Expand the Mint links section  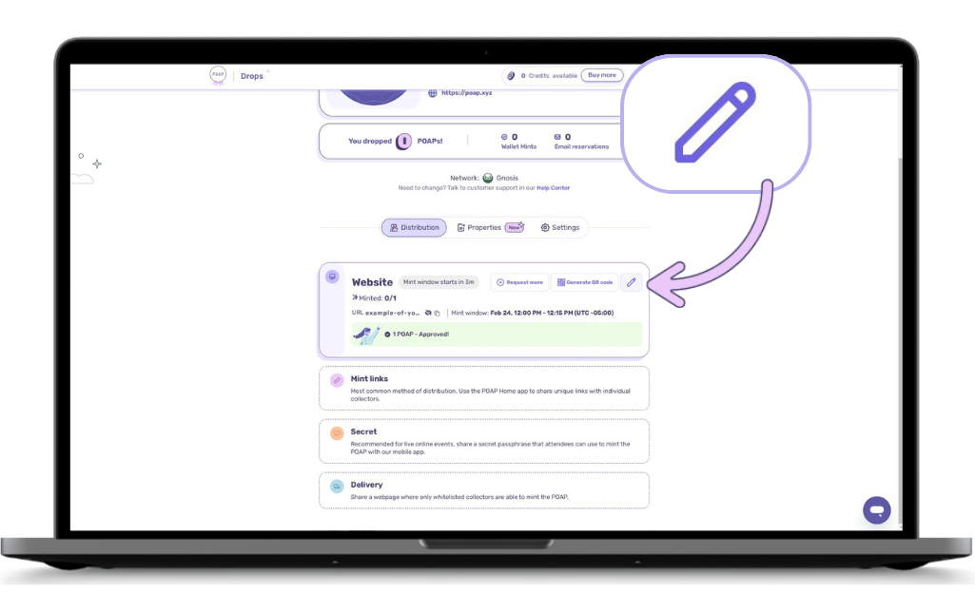pyautogui.click(x=483, y=387)
